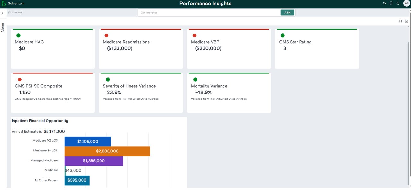Select the ($230,000) VBP value
Viewport: 411px width, 190px height.
coord(208,48)
